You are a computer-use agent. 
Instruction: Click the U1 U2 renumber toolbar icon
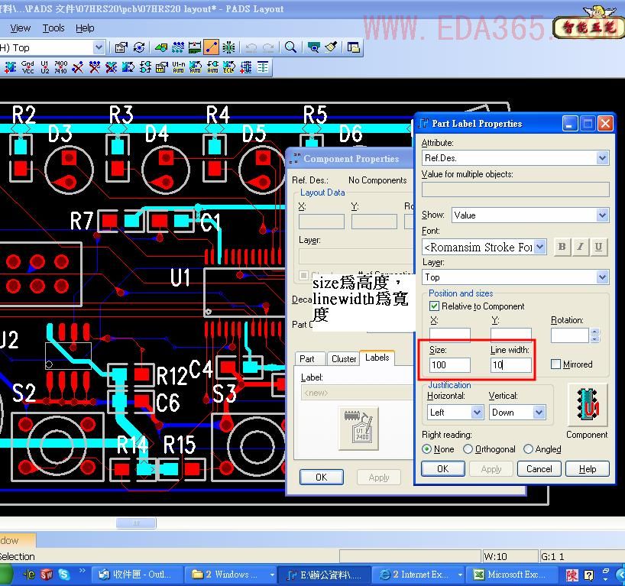(x=44, y=67)
